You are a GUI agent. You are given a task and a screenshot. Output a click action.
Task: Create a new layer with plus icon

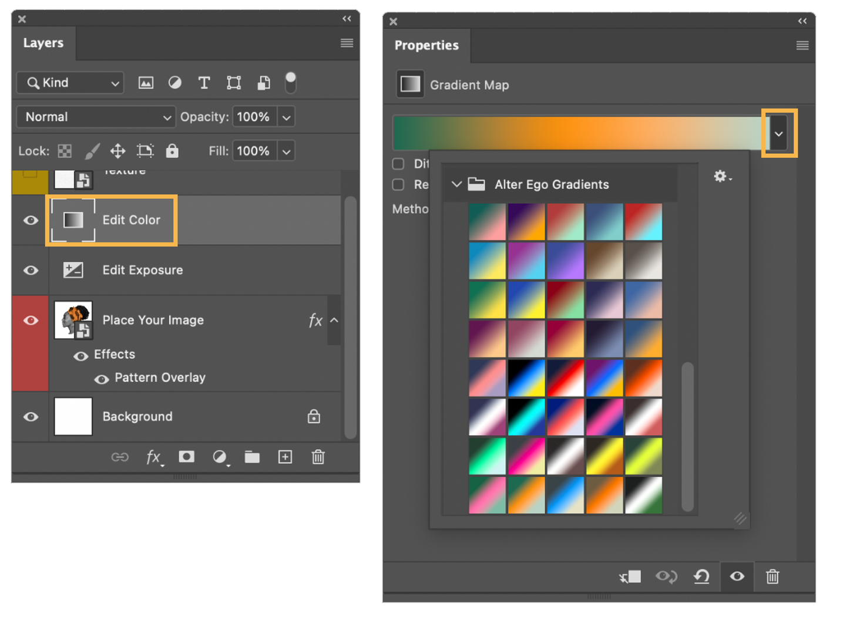[x=285, y=457]
